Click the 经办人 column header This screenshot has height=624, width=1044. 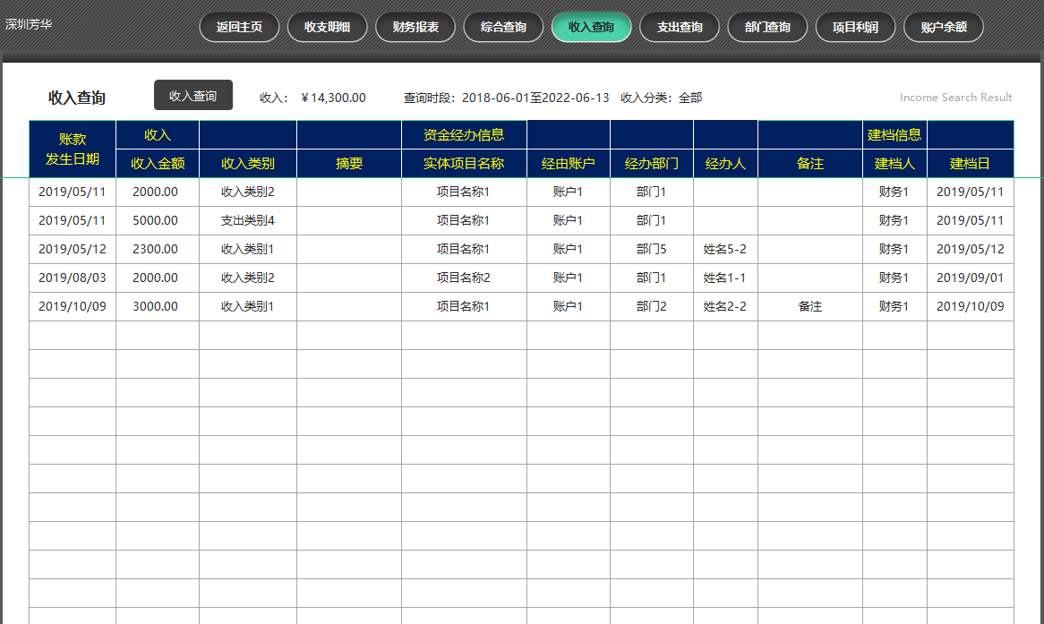tap(725, 163)
